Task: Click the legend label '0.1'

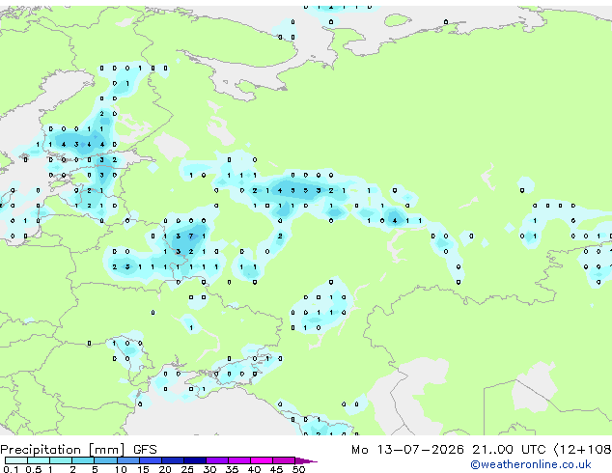Action: [x=11, y=469]
